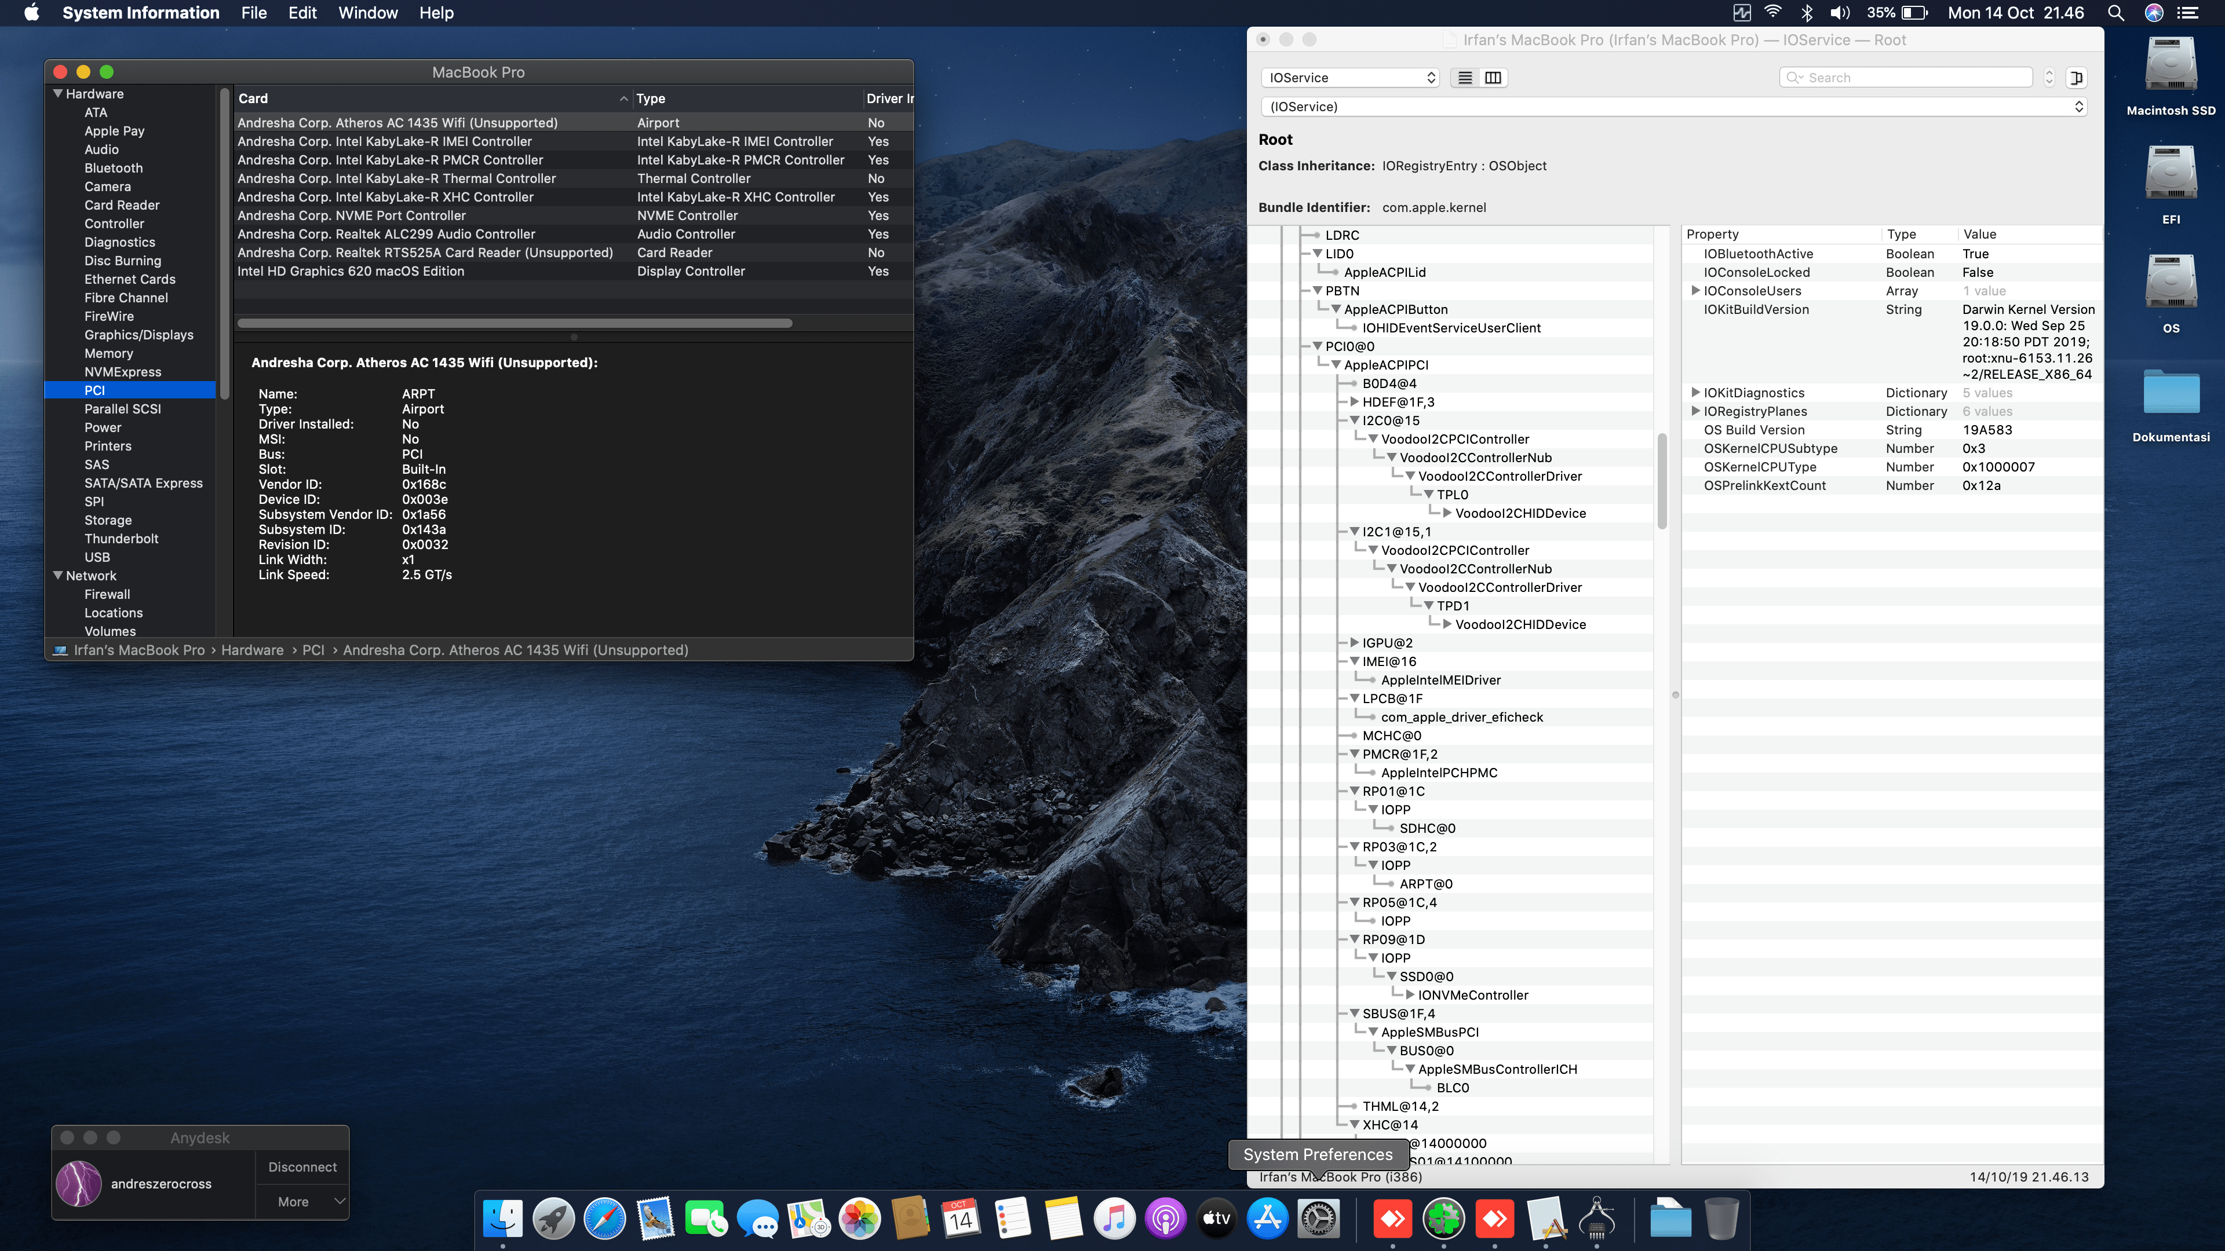
Task: Click System Information sidebar scrollbar
Action: click(225, 243)
